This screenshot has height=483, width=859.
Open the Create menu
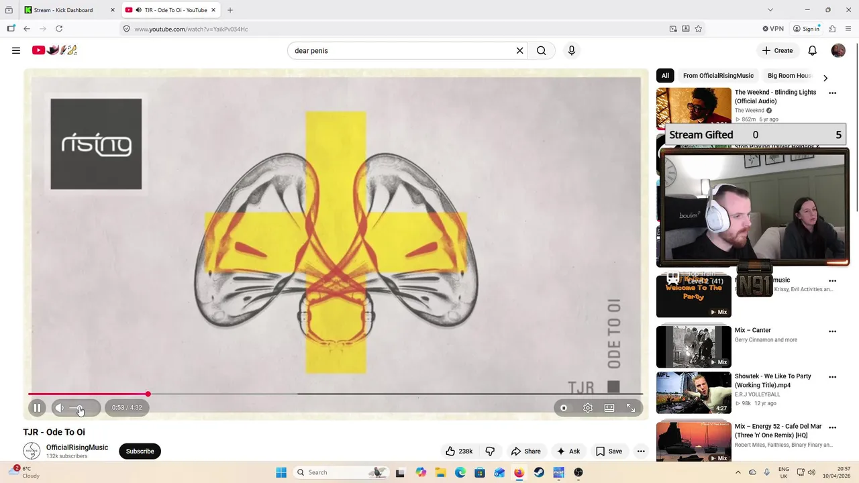click(x=777, y=50)
